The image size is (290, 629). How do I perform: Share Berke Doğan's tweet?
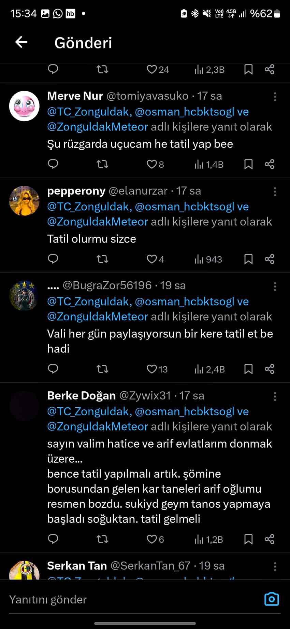click(x=270, y=539)
